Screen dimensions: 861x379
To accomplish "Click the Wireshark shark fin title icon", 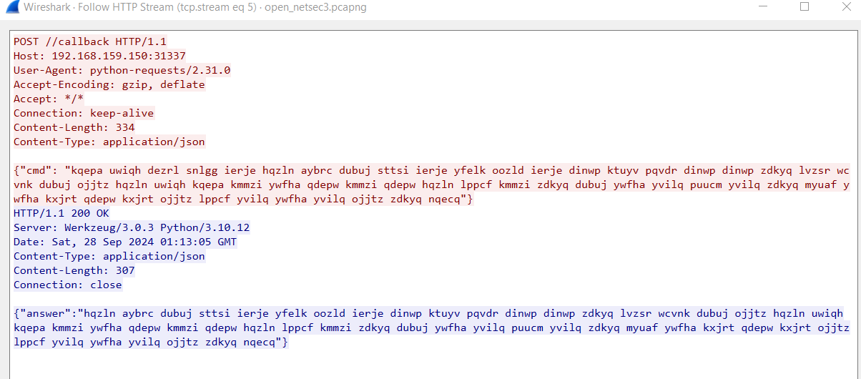I will [14, 8].
